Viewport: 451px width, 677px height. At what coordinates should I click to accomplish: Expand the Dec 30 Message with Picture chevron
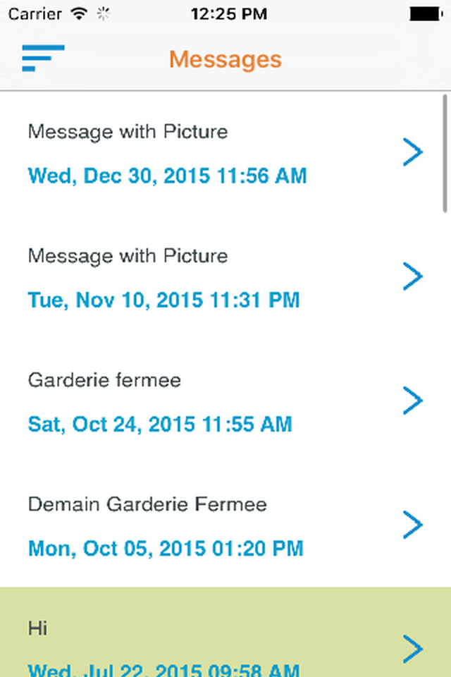pos(412,152)
